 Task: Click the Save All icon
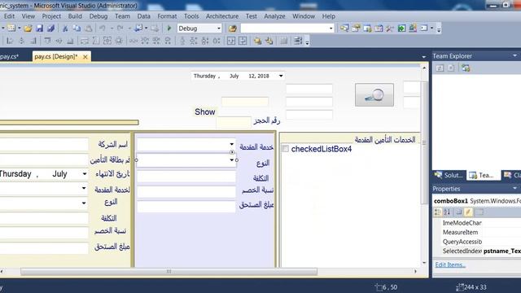[50, 28]
